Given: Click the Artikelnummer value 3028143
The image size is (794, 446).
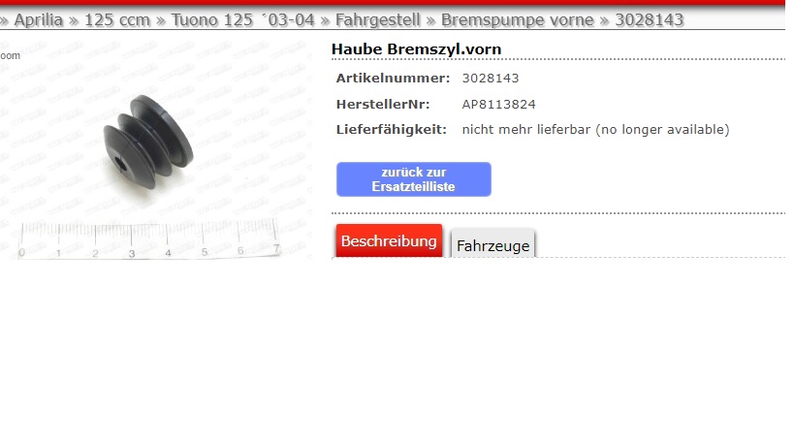Looking at the screenshot, I should [491, 78].
